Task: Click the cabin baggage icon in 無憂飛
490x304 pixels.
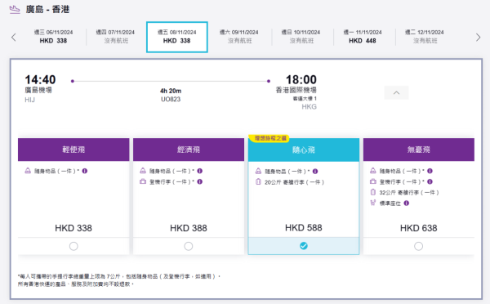Action: pyautogui.click(x=373, y=181)
